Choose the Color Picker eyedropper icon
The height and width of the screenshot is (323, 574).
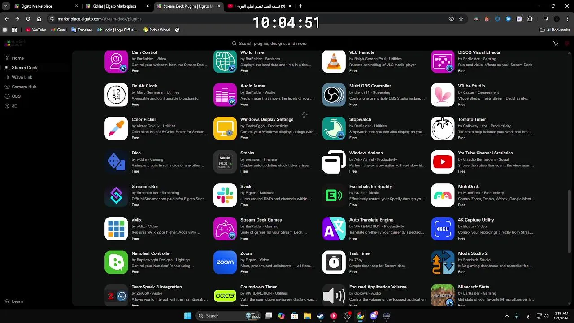116,128
